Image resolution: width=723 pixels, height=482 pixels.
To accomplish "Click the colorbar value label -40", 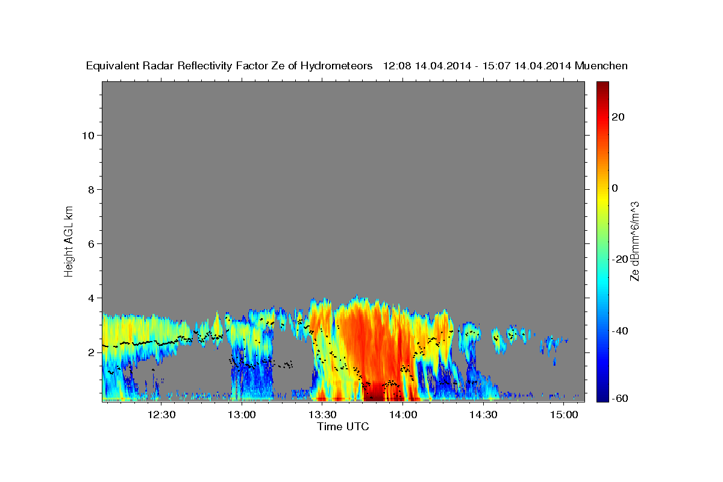I will 621,330.
